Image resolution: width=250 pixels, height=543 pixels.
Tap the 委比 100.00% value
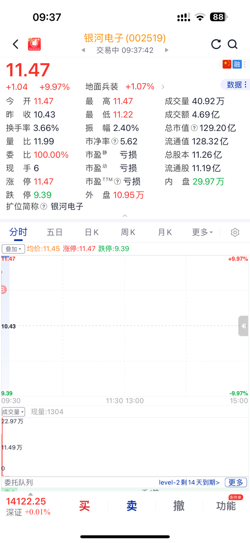pos(51,155)
